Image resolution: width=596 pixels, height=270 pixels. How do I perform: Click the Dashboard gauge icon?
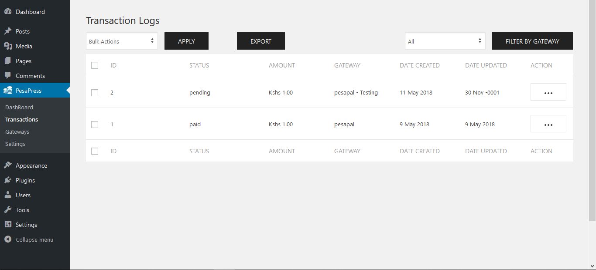click(8, 12)
